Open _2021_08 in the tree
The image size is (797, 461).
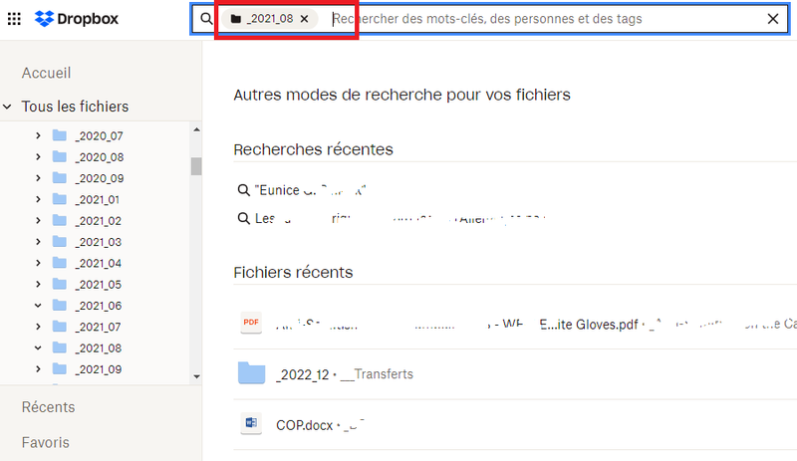(x=99, y=348)
